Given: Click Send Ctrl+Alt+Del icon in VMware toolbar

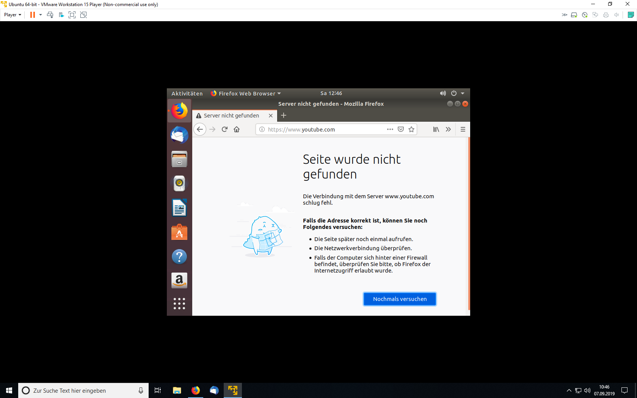Looking at the screenshot, I should click(50, 15).
